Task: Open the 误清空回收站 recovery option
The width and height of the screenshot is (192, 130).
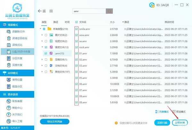Action: pyautogui.click(x=17, y=38)
